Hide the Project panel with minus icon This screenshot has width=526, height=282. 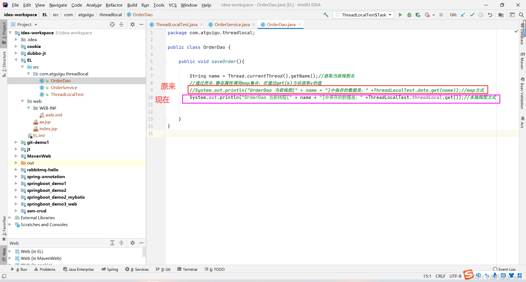click(141, 24)
